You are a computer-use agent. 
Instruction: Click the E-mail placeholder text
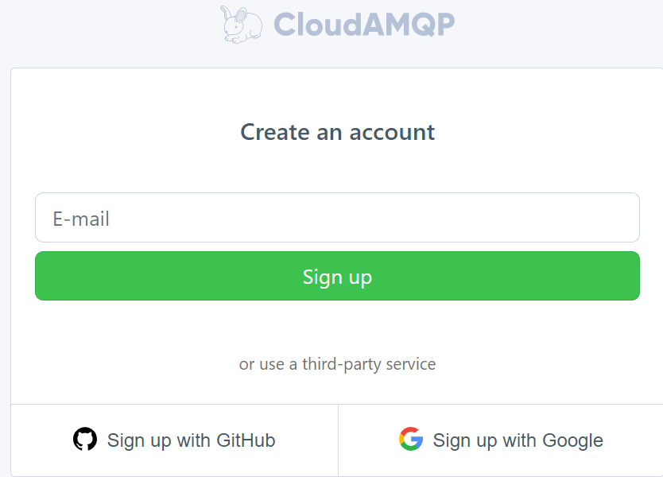point(81,219)
